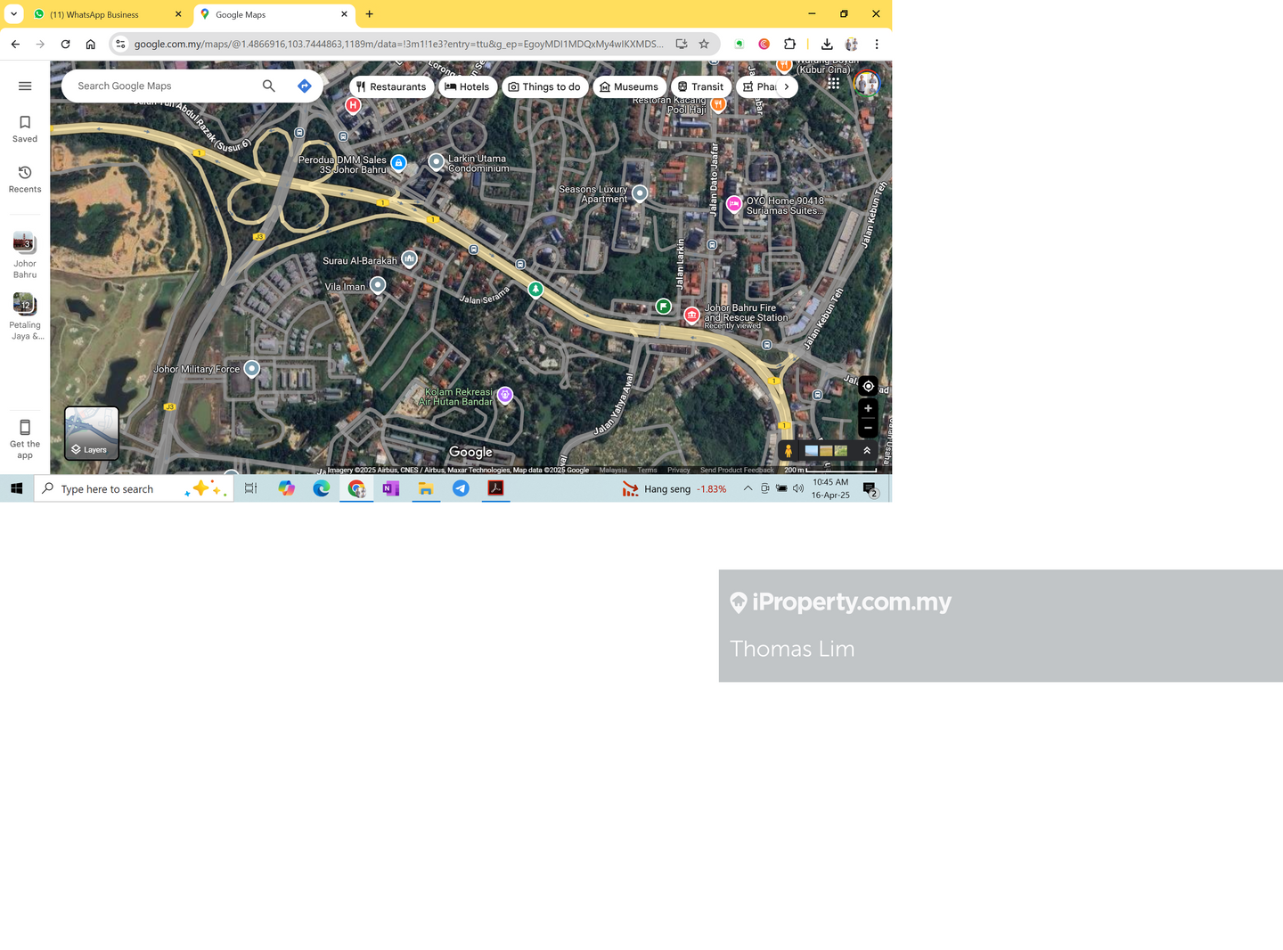Open Saved places in sidebar

(25, 128)
